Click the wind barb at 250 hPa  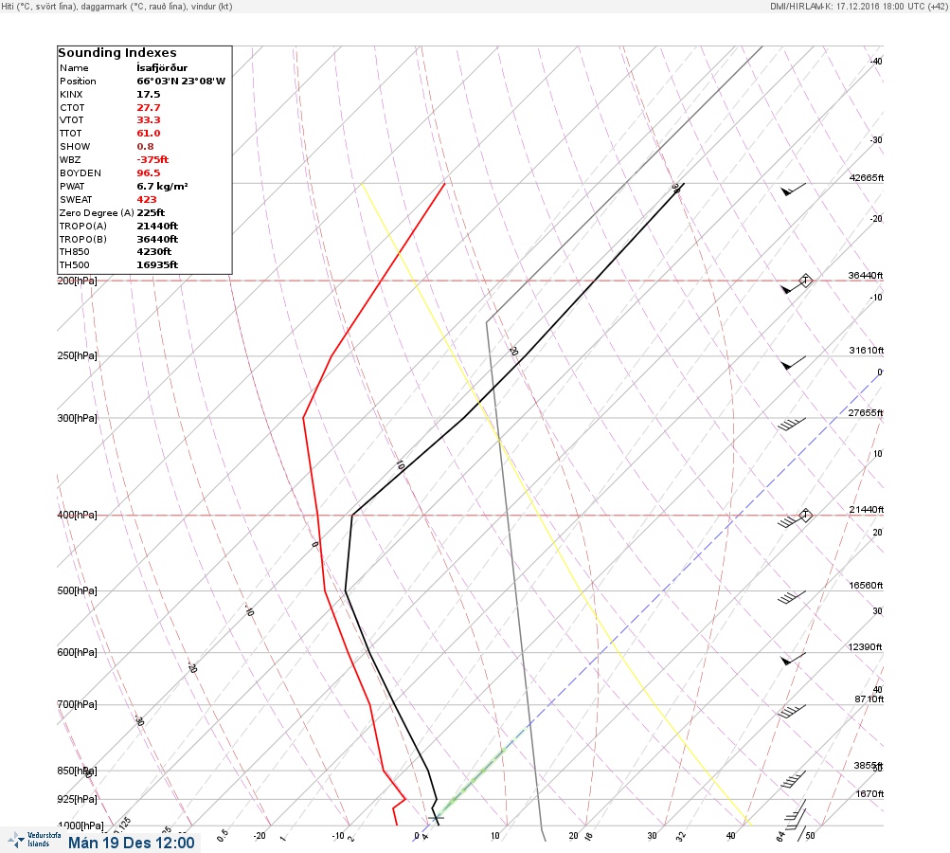(793, 363)
